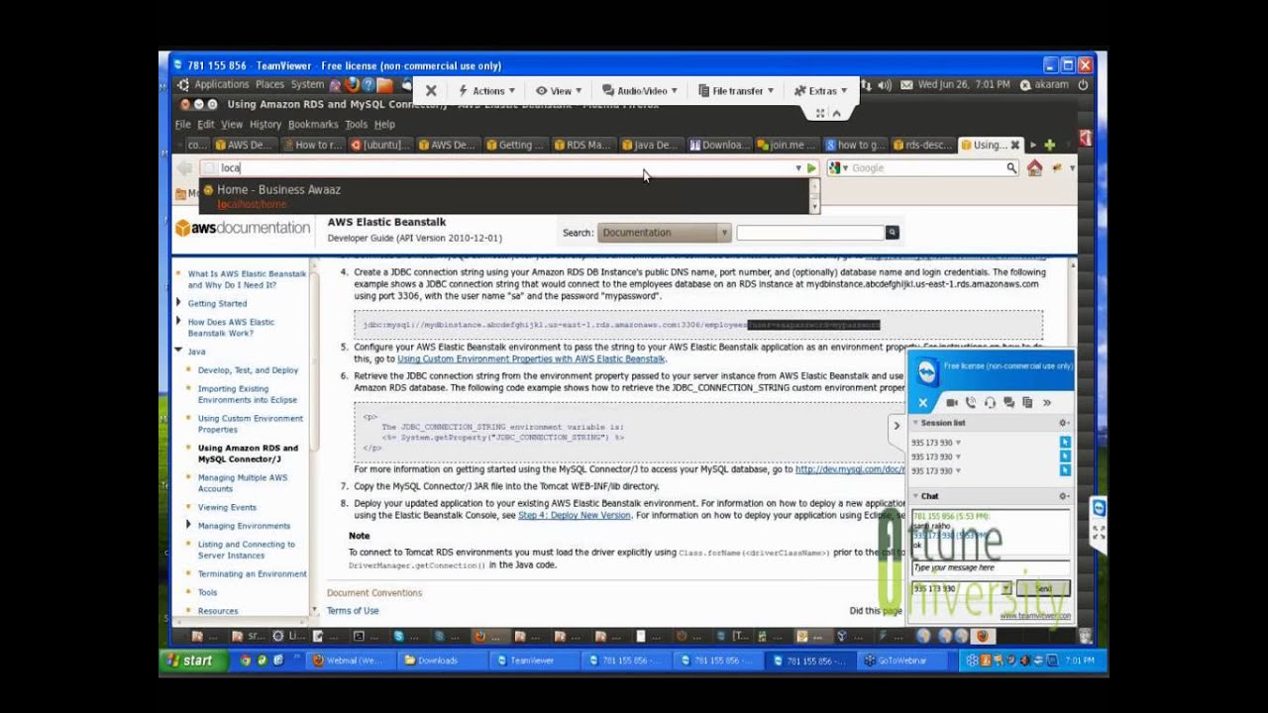Expand How Does AWS Elastic Beanstalk Work node
The width and height of the screenshot is (1268, 713).
pos(178,321)
